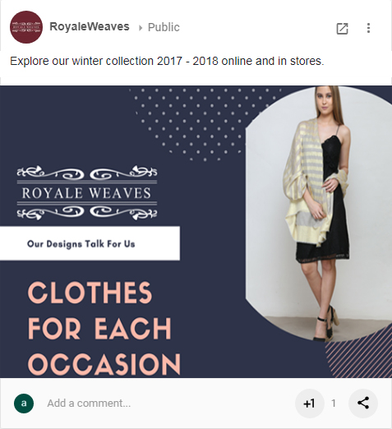Click the small arrow before Public

[x=141, y=28]
